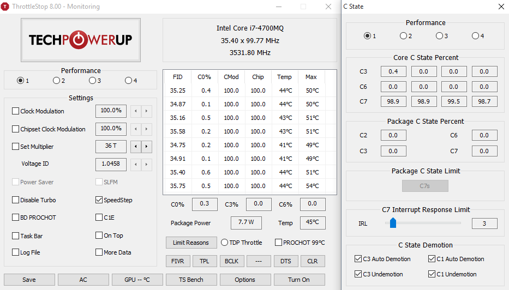
Task: Increase Clock Modulation with right arrow
Action: click(146, 111)
